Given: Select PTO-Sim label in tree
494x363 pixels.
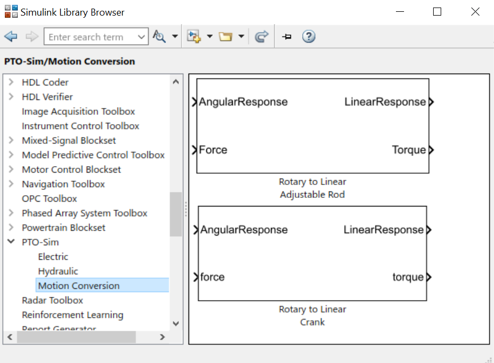Looking at the screenshot, I should pos(40,242).
